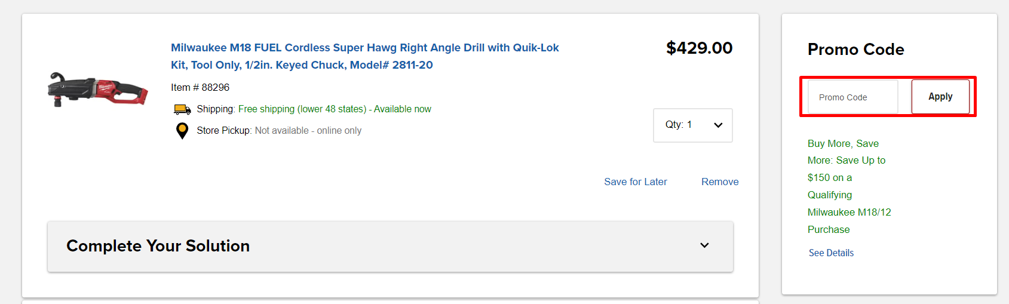The width and height of the screenshot is (1009, 304).
Task: Click See Details under the promo offer
Action: [x=831, y=253]
